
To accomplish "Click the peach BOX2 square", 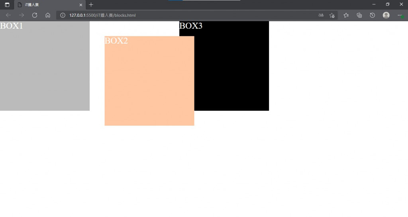I will [149, 81].
